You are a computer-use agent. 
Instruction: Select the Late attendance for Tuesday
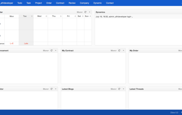[x=26, y=44]
